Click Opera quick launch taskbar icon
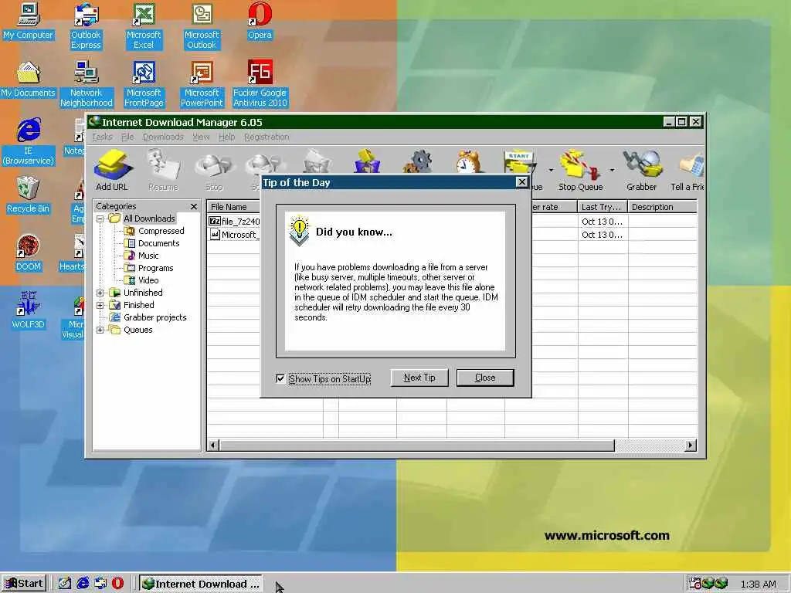 pos(117,584)
